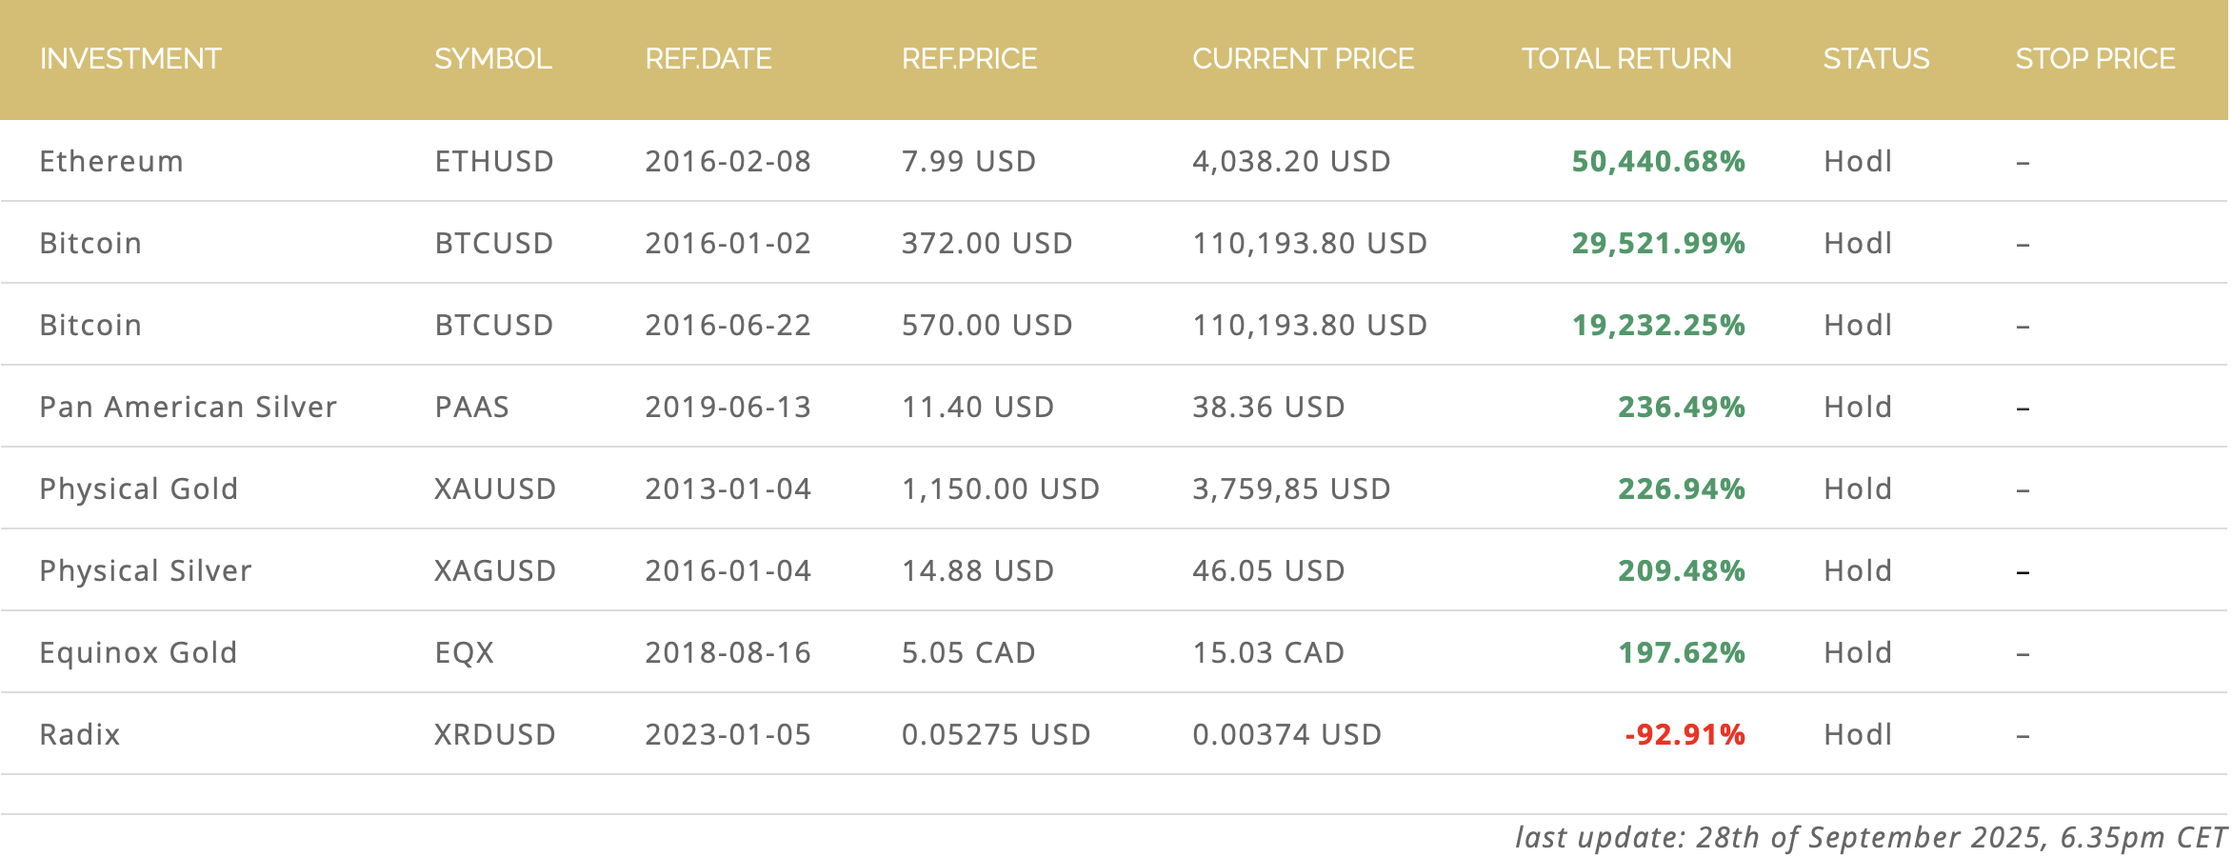
Task: Select Pan American Silver investment name
Action: click(189, 407)
